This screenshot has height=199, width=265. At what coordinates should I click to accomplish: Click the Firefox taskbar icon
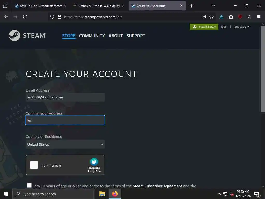point(115,194)
